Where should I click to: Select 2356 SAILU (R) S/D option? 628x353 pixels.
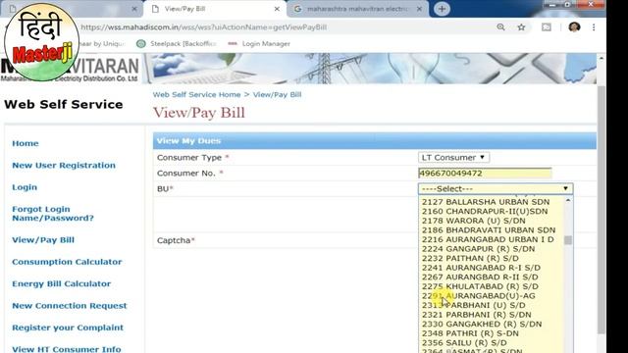(x=491, y=343)
